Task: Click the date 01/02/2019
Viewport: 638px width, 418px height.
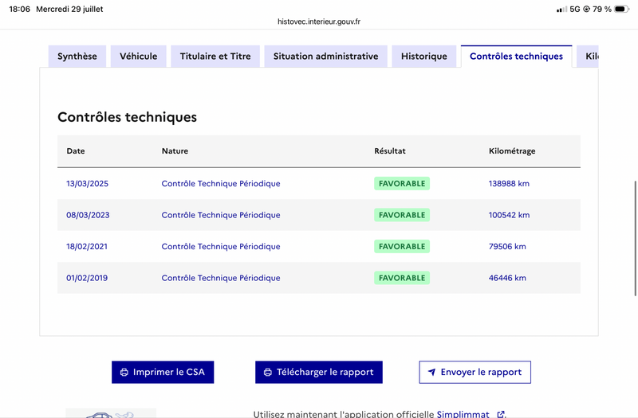Action: tap(87, 278)
